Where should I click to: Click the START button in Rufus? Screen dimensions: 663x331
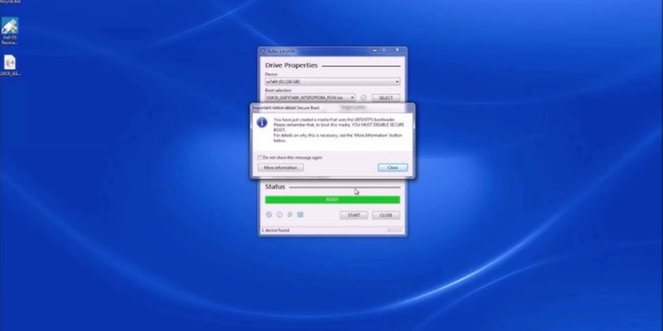pos(354,216)
